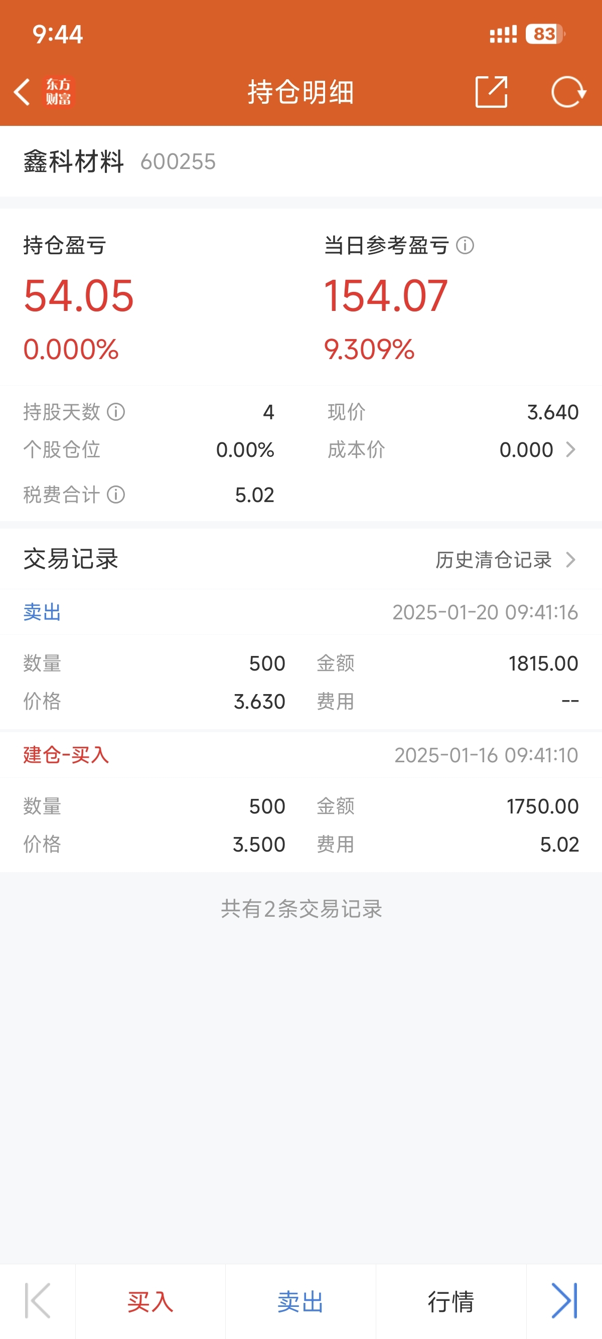The width and height of the screenshot is (602, 1339).
Task: Open the 行情 tab
Action: (x=450, y=1301)
